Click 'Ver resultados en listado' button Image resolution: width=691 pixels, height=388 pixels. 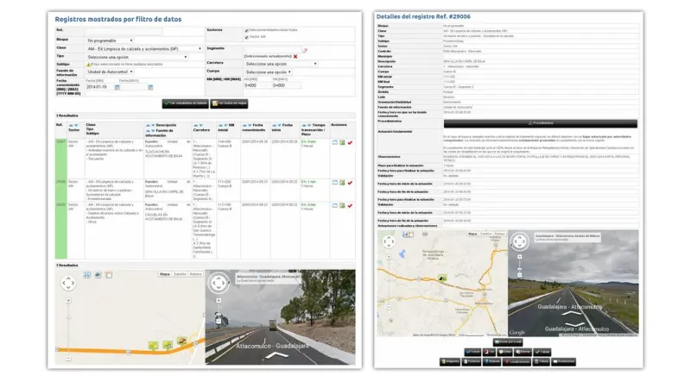pos(185,103)
